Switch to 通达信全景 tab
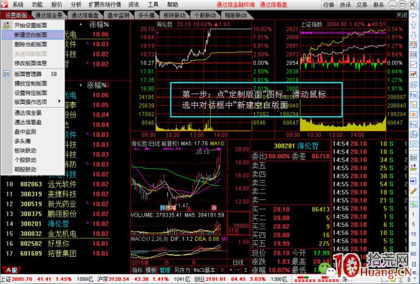 [x=49, y=15]
